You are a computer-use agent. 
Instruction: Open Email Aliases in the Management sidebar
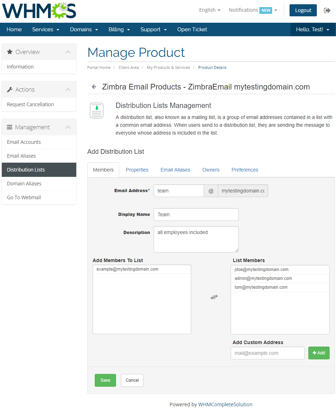point(39,156)
